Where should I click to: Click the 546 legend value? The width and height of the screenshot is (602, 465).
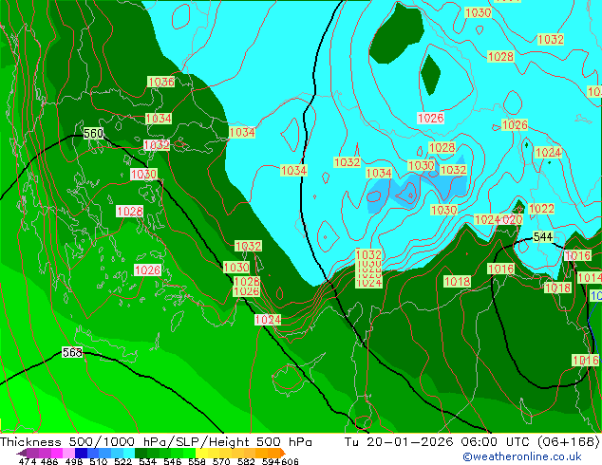172,461
